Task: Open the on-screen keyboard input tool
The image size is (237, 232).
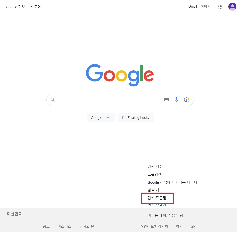Action: point(166,100)
